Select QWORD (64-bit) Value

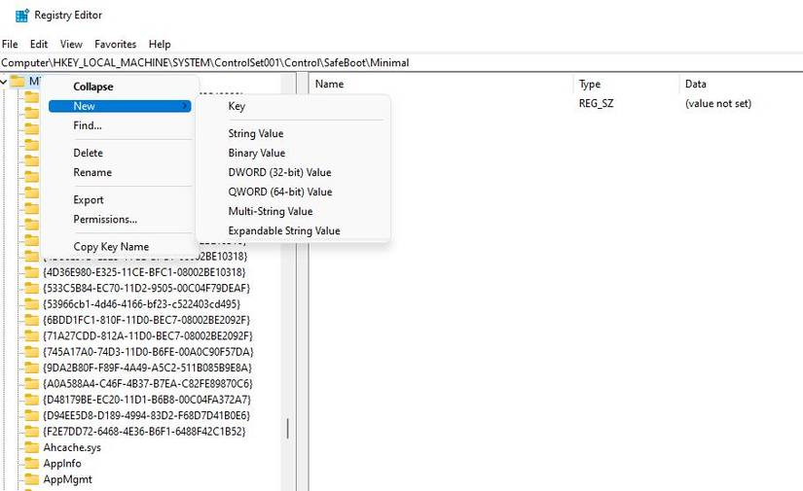(280, 192)
